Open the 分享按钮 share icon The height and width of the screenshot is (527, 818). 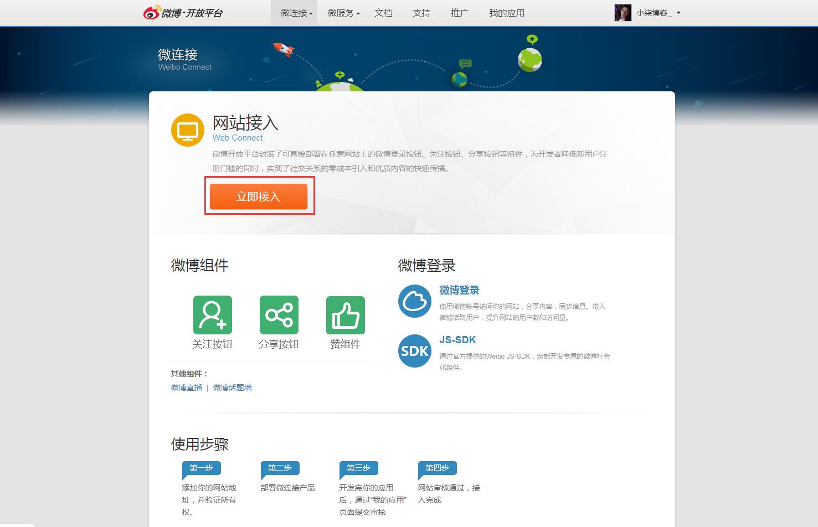coord(279,315)
